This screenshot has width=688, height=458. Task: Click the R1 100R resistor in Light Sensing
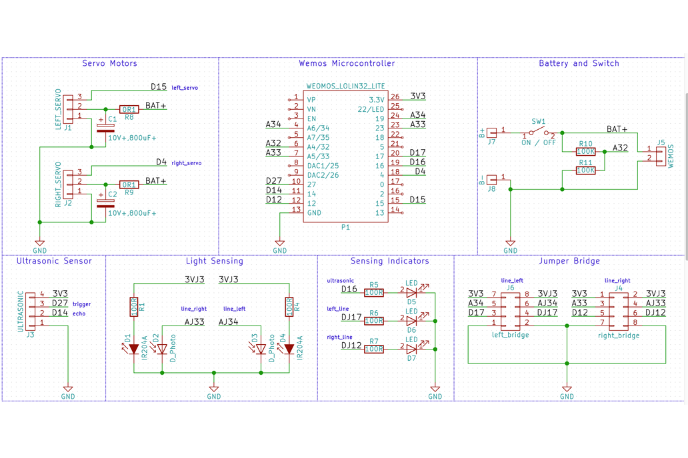coord(134,306)
